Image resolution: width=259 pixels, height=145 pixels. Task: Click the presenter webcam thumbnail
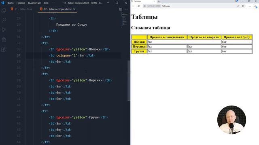(231, 120)
